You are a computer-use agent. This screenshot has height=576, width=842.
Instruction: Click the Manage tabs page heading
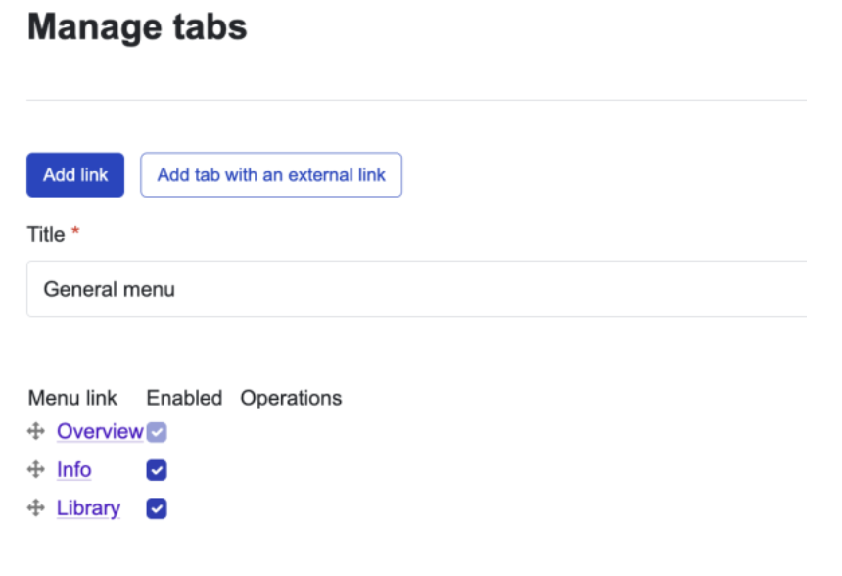pyautogui.click(x=137, y=27)
